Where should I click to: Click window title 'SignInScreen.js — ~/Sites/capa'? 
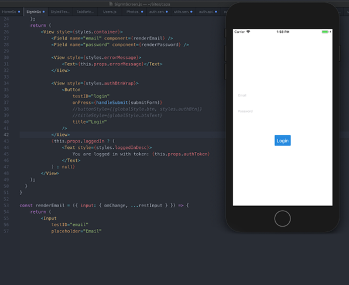point(142,4)
